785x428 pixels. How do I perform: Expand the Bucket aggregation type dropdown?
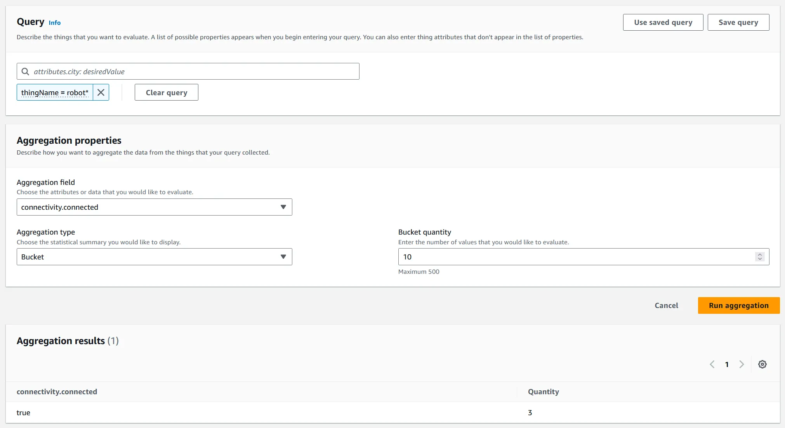tap(283, 257)
